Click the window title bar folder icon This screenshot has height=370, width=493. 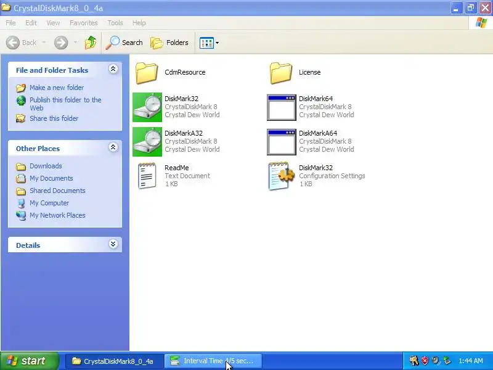coord(6,7)
